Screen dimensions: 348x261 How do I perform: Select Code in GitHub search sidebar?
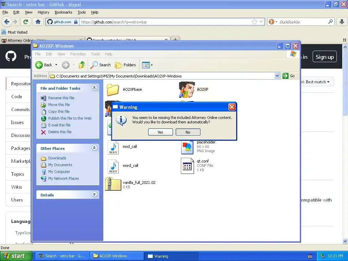click(x=17, y=97)
